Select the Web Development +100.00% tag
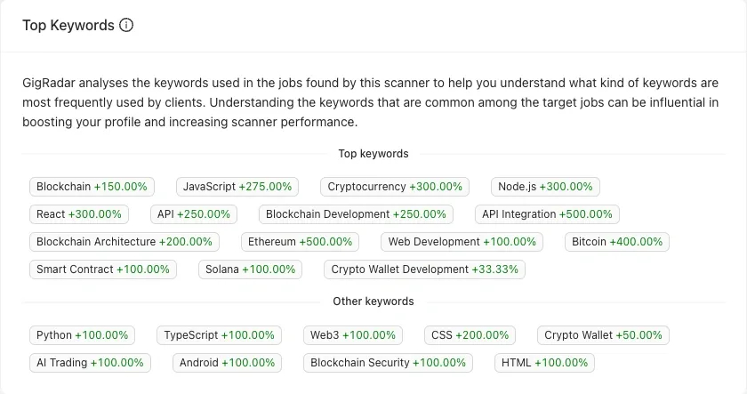Viewport: 747px width, 394px height. click(462, 242)
